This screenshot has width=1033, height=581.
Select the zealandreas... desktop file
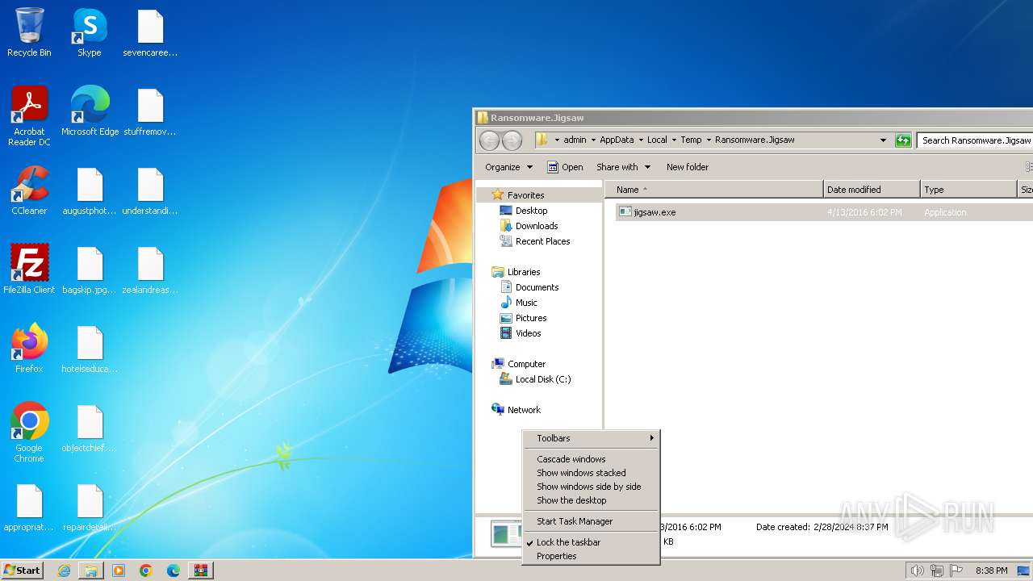[x=150, y=269]
